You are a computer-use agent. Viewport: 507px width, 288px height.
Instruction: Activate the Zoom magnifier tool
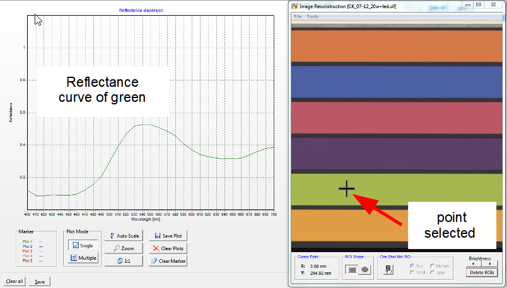(x=124, y=248)
